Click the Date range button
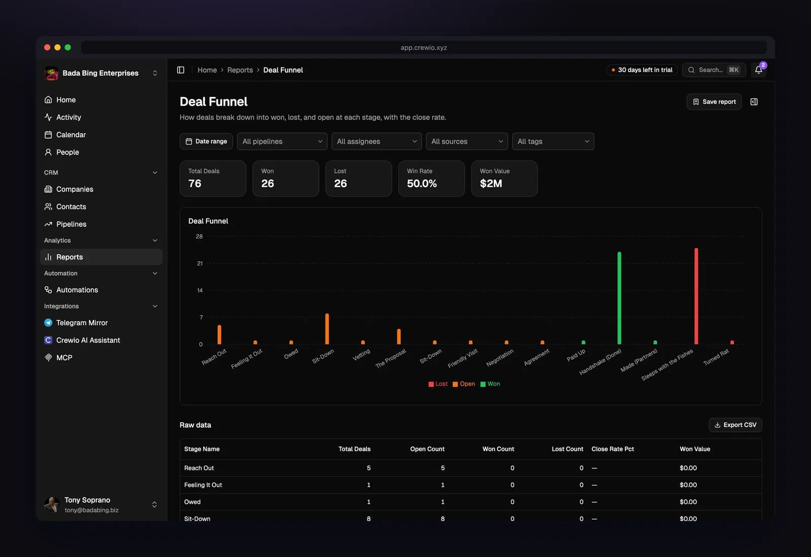811x557 pixels. 206,142
